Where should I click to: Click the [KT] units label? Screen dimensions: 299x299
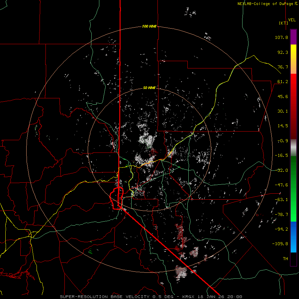point(284,23)
